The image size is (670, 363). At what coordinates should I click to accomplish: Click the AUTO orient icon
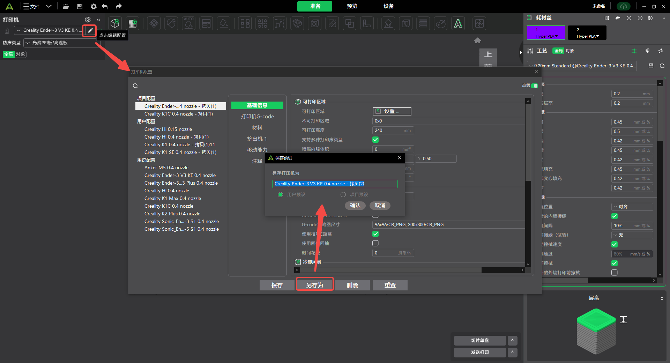click(189, 23)
